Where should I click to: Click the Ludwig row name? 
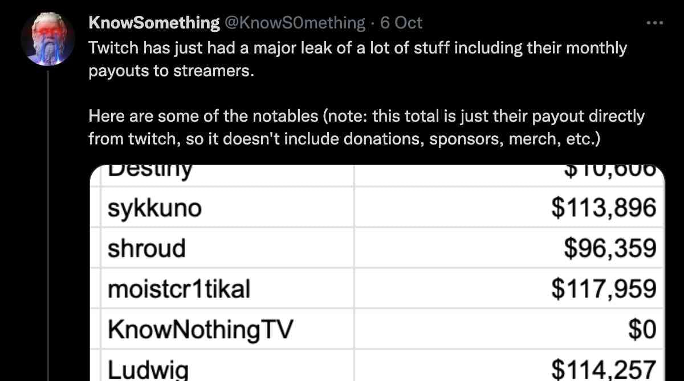[x=148, y=369]
